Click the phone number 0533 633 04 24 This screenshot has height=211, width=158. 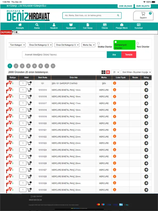click(35, 200)
